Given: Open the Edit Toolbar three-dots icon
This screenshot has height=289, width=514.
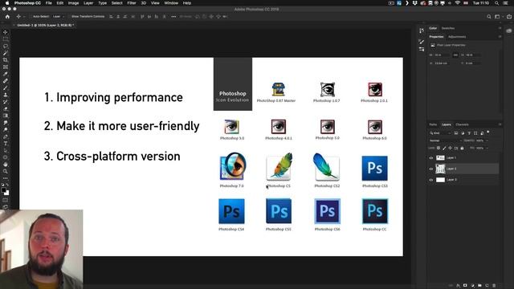Looking at the screenshot, I should coord(6,178).
